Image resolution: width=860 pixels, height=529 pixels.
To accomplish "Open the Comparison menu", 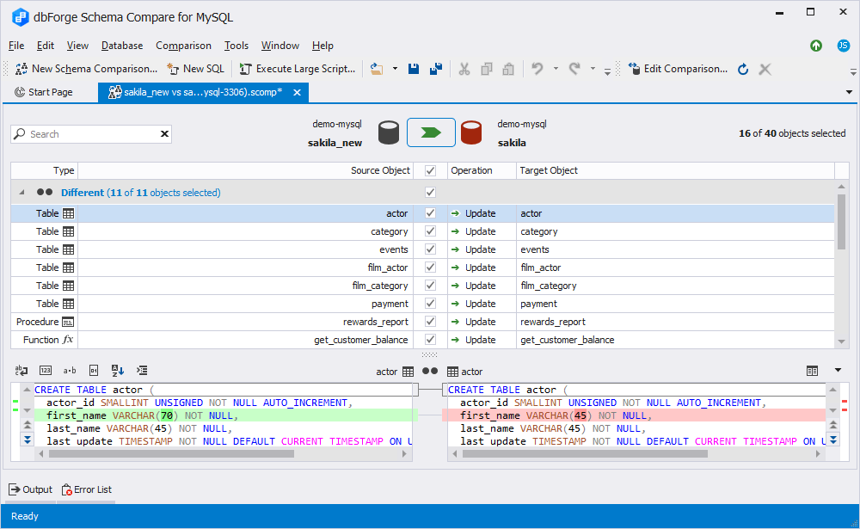I will coord(183,46).
